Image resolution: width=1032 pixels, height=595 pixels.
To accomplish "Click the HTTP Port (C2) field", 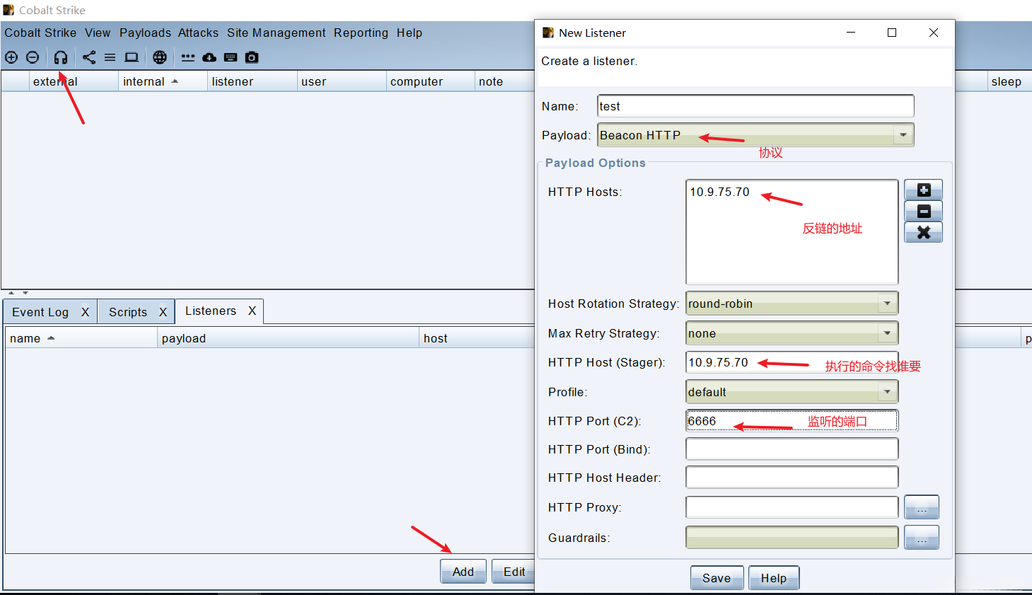I will (792, 421).
